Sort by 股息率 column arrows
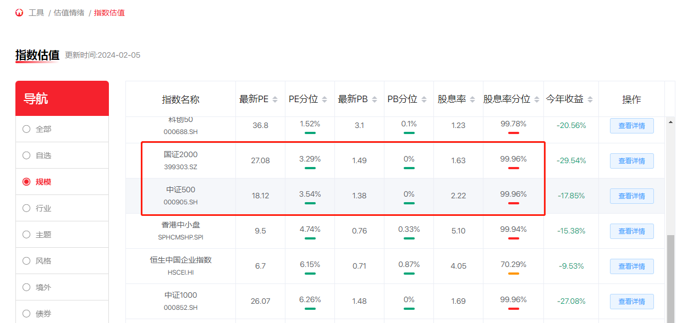The image size is (682, 323). coord(473,99)
